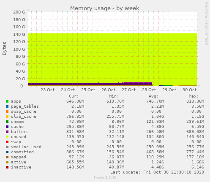
Task: Select the lime unused legend swatch
Action: (x=7, y=137)
